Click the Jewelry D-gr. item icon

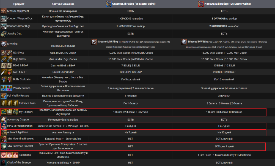(3, 34)
